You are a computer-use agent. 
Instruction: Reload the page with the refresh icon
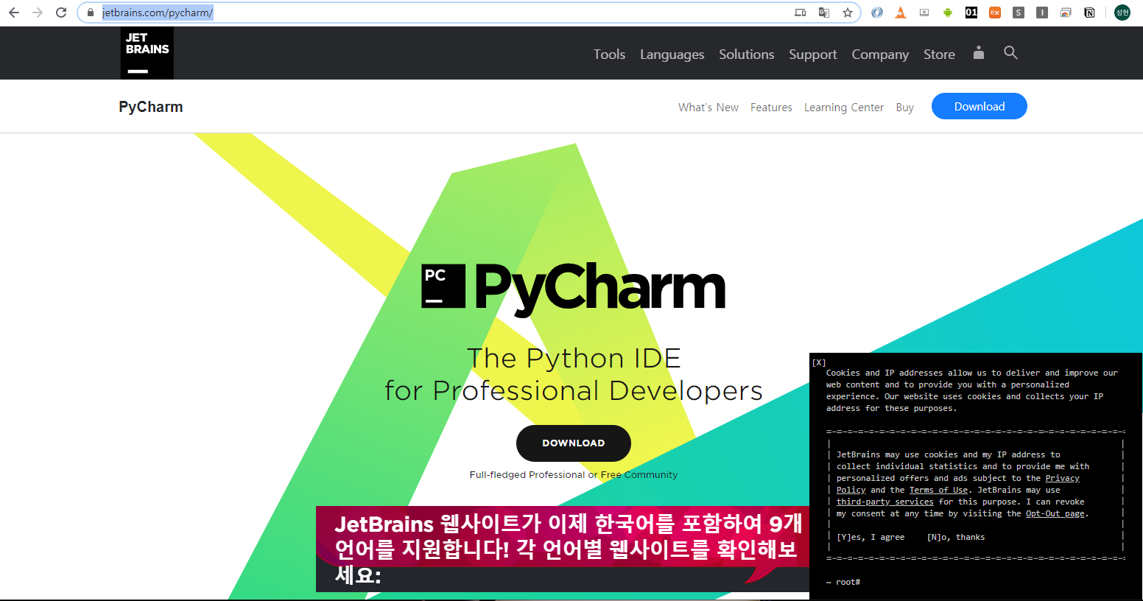[61, 13]
